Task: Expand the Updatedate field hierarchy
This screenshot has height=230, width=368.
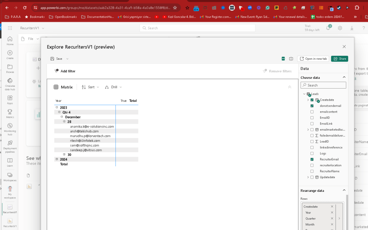Action: (308, 177)
